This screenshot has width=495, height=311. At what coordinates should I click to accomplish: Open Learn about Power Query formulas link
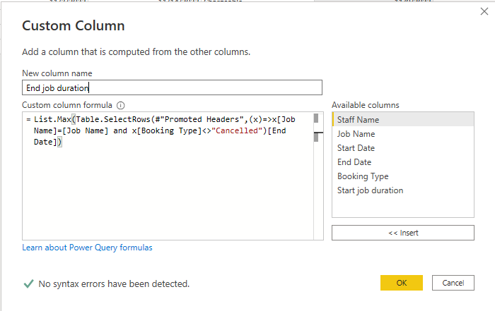point(87,248)
